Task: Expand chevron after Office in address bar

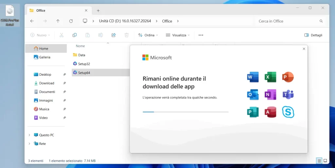Action: point(178,21)
